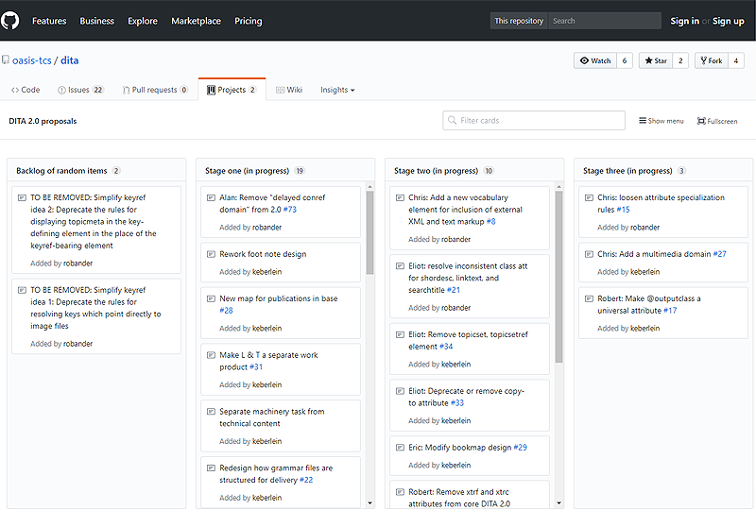This screenshot has height=510, width=756.
Task: Open issue #17 link
Action: coord(670,311)
